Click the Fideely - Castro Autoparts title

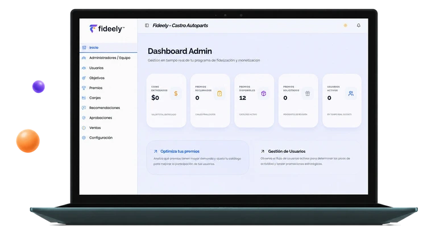pyautogui.click(x=180, y=26)
